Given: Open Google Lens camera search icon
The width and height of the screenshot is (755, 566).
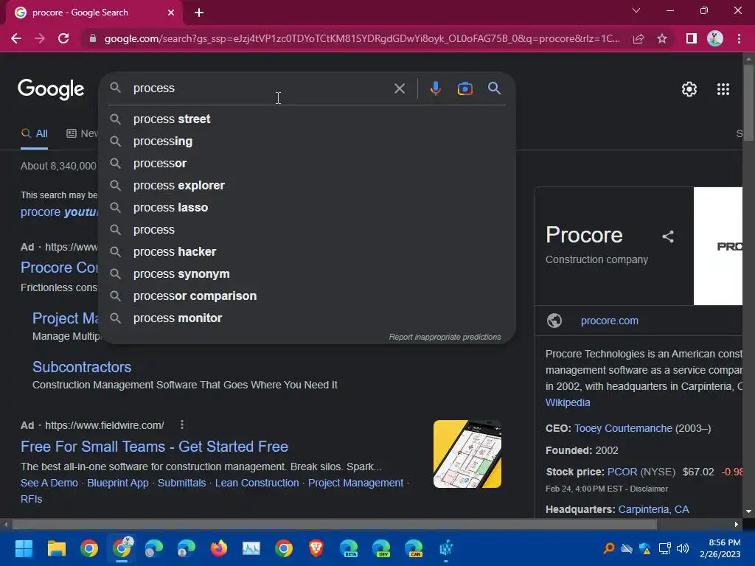Looking at the screenshot, I should tap(465, 88).
